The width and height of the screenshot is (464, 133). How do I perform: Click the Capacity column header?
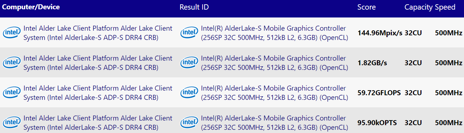point(419,7)
